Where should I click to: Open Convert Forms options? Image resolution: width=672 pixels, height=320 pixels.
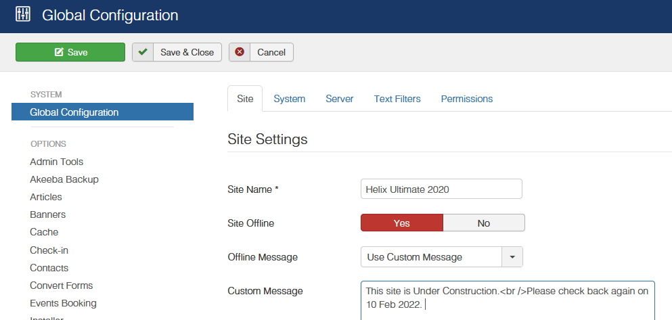(62, 285)
